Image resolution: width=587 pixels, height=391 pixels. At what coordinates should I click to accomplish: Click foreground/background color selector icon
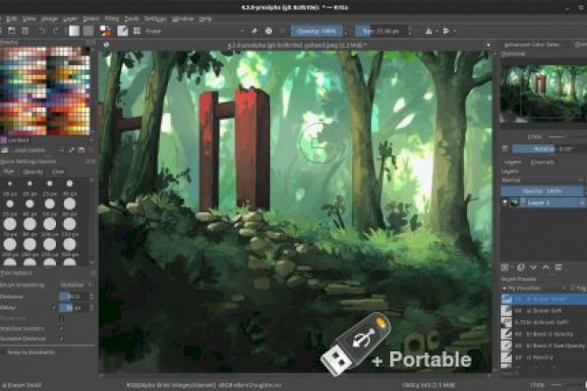tap(107, 31)
